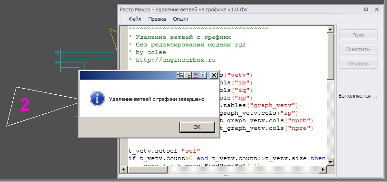Click the blue information icon in dialog
This screenshot has height=182, width=387.
point(97,99)
